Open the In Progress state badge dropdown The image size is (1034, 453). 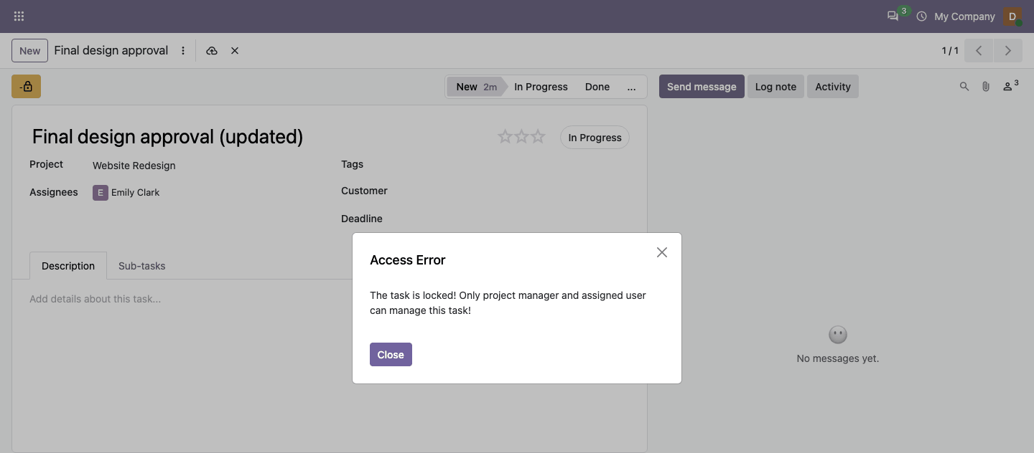coord(595,138)
